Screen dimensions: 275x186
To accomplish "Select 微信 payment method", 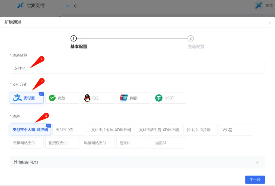I will (x=62, y=98).
